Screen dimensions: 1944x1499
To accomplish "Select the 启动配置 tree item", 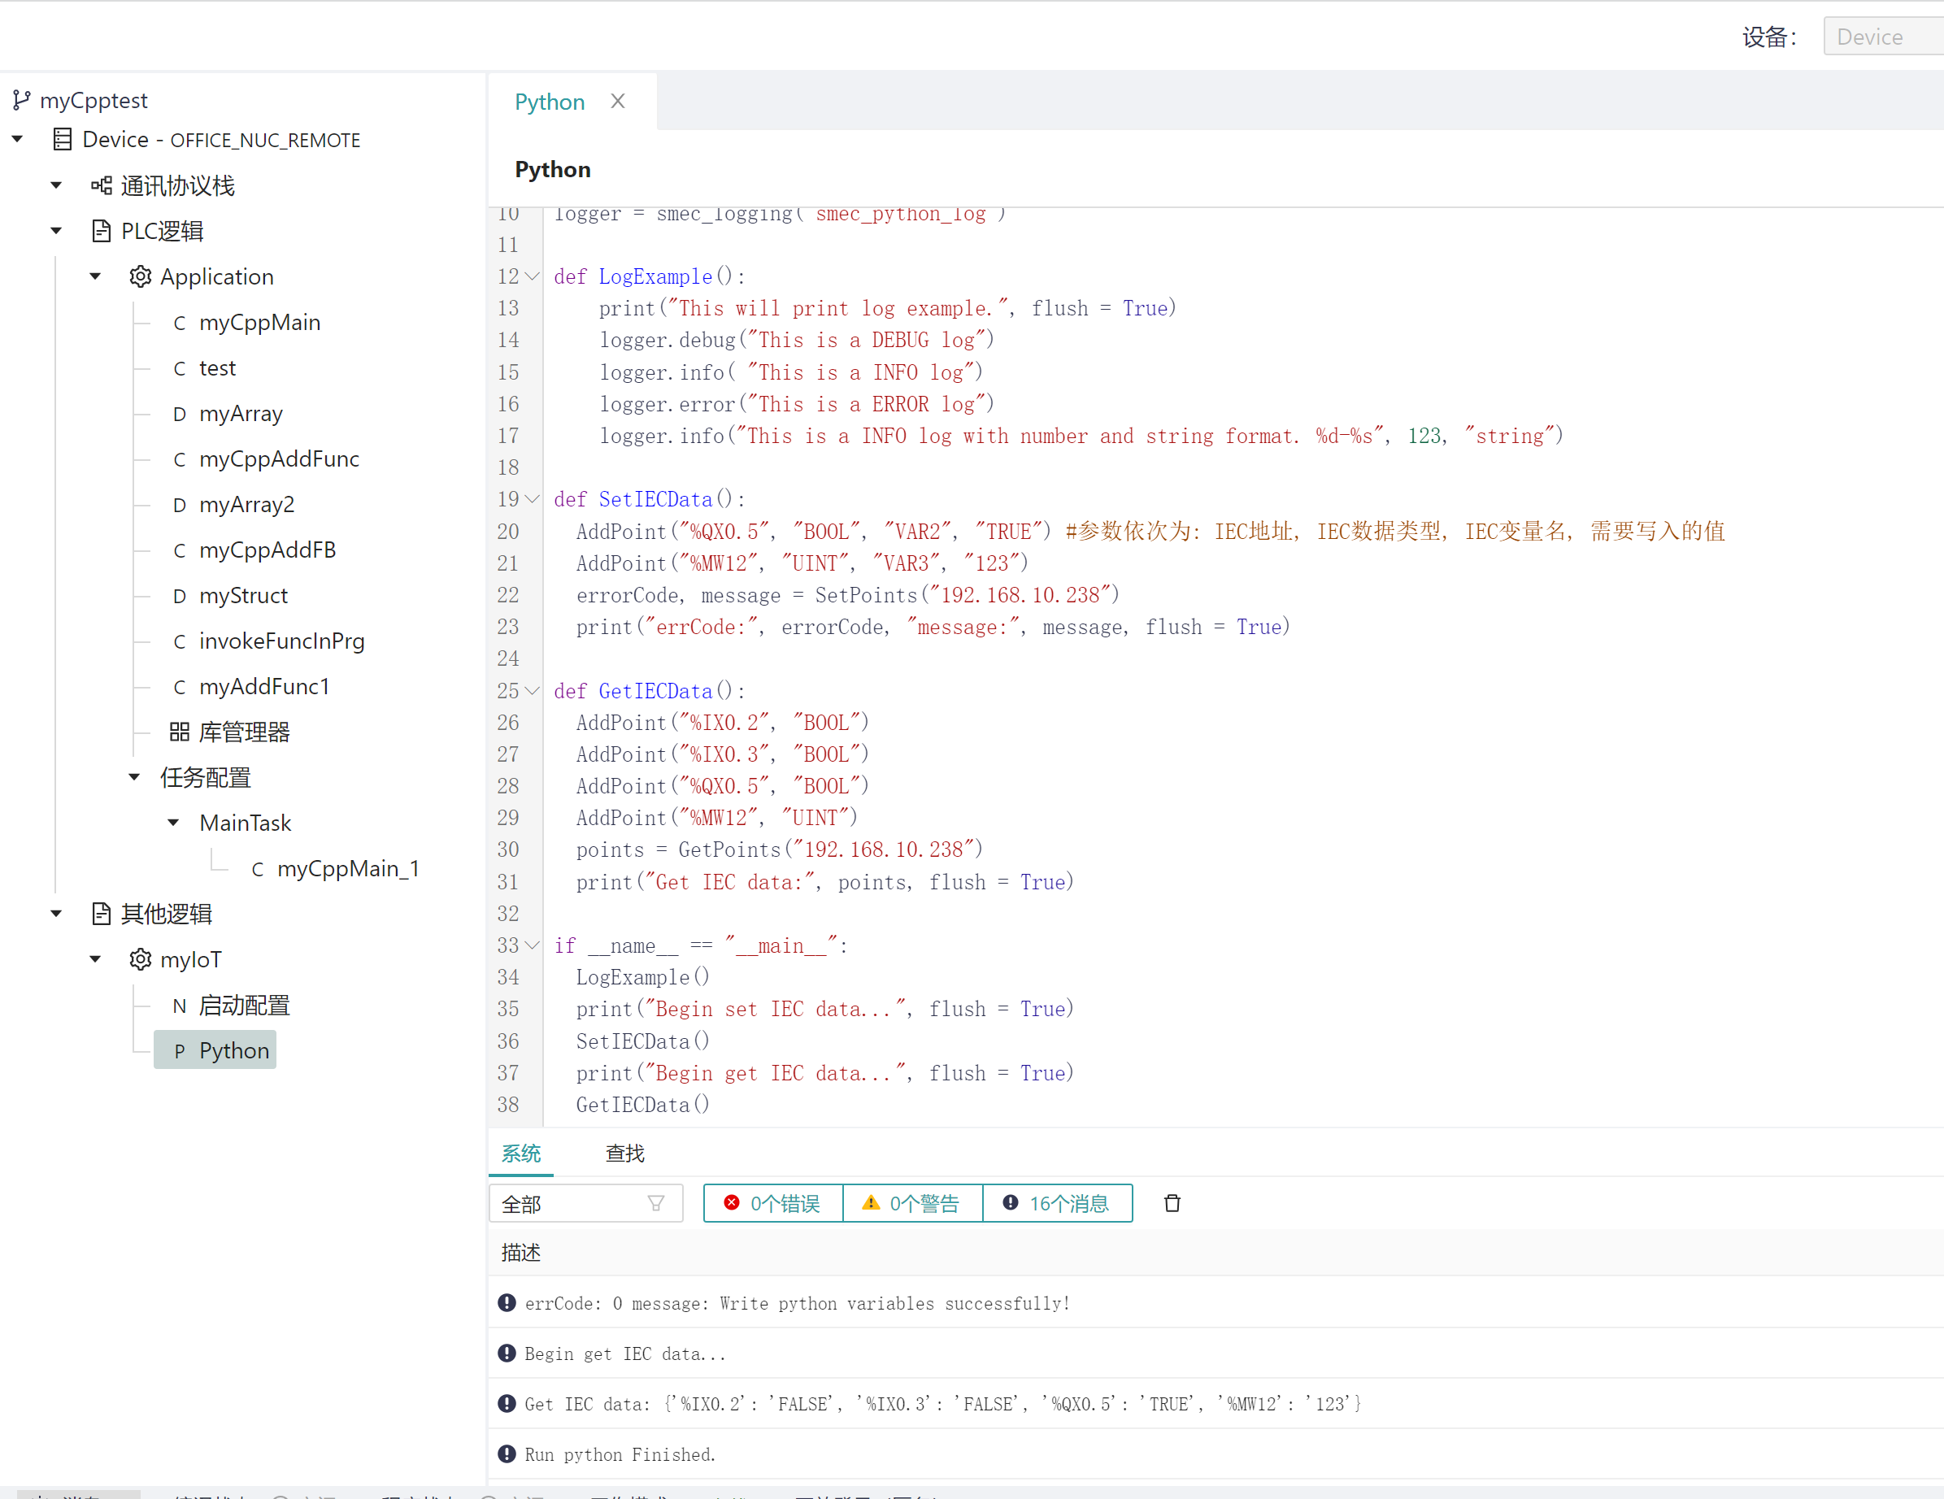I will (244, 1006).
